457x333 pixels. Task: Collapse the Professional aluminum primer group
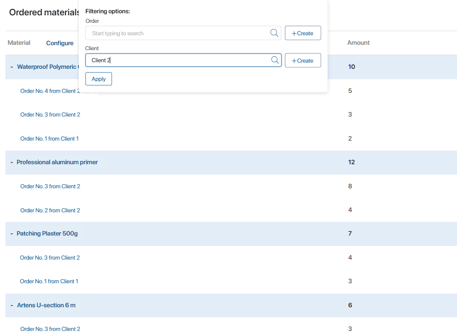(x=12, y=162)
